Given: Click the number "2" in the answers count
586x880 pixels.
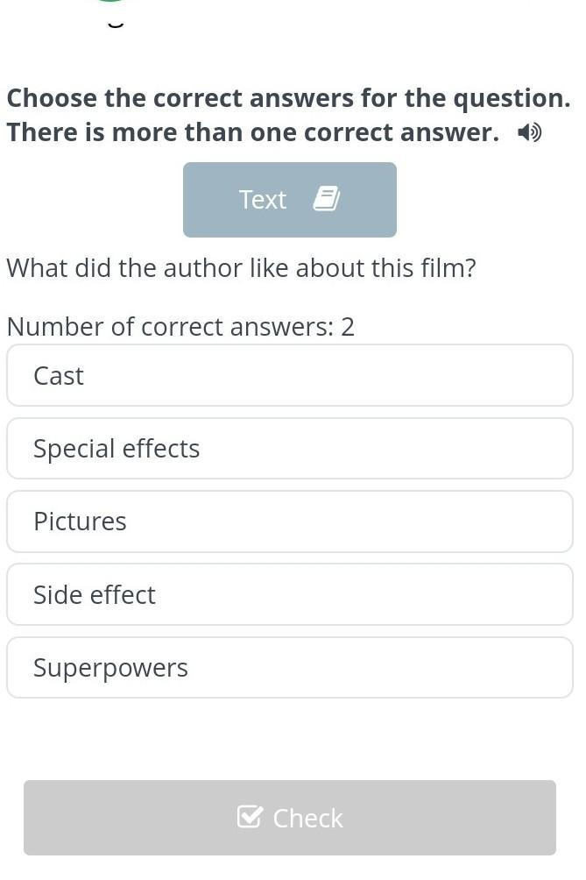Looking at the screenshot, I should [x=348, y=327].
